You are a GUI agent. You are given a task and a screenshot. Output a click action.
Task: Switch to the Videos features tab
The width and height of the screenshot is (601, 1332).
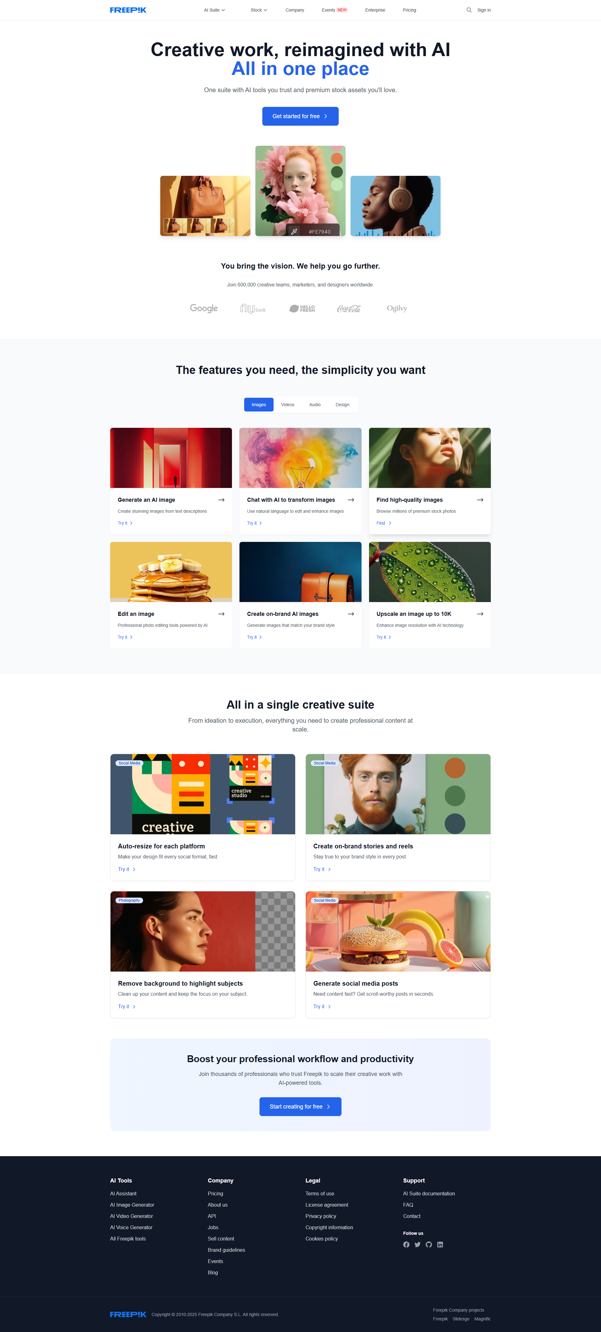click(288, 405)
